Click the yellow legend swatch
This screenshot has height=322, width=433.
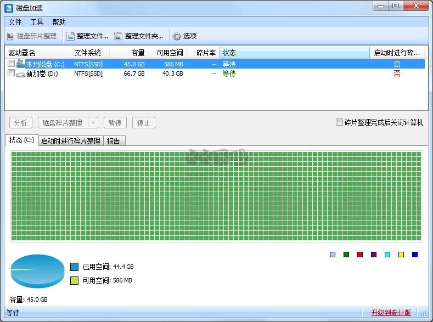coord(401,255)
